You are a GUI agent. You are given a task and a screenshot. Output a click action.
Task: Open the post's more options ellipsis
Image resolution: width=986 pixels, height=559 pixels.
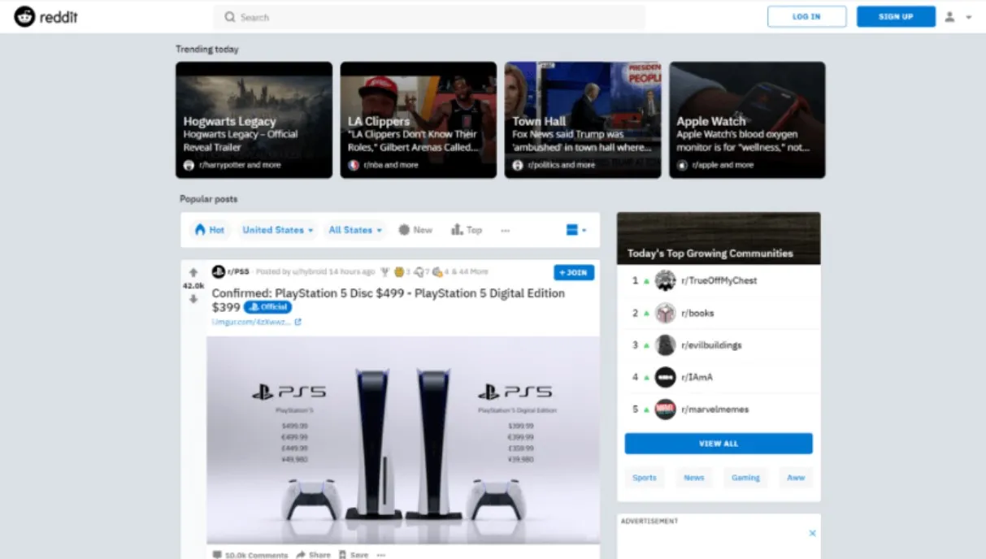(x=381, y=555)
